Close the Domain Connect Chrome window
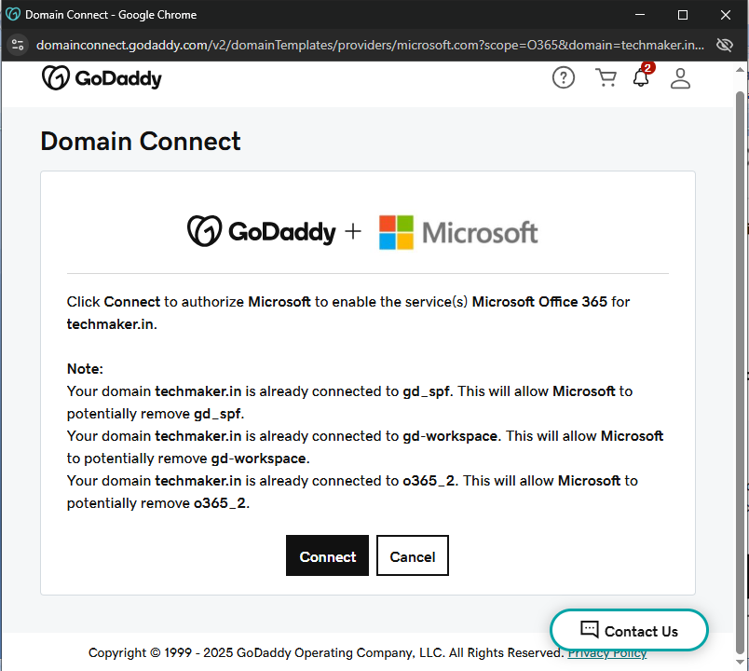Viewport: 749px width, 671px height. [726, 15]
